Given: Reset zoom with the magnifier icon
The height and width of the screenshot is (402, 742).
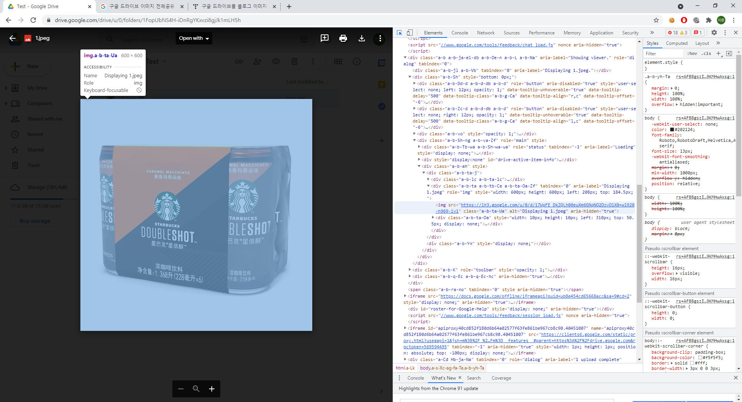Looking at the screenshot, I should (196, 389).
